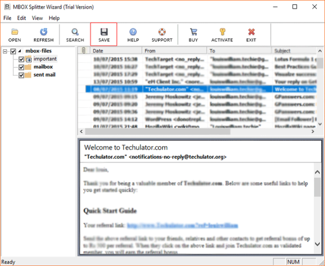
Task: Click the Quick Start Guide heading
Action: pyautogui.click(x=110, y=211)
